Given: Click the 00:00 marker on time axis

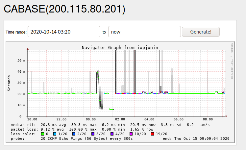Looking at the screenshot, I should (90, 119).
